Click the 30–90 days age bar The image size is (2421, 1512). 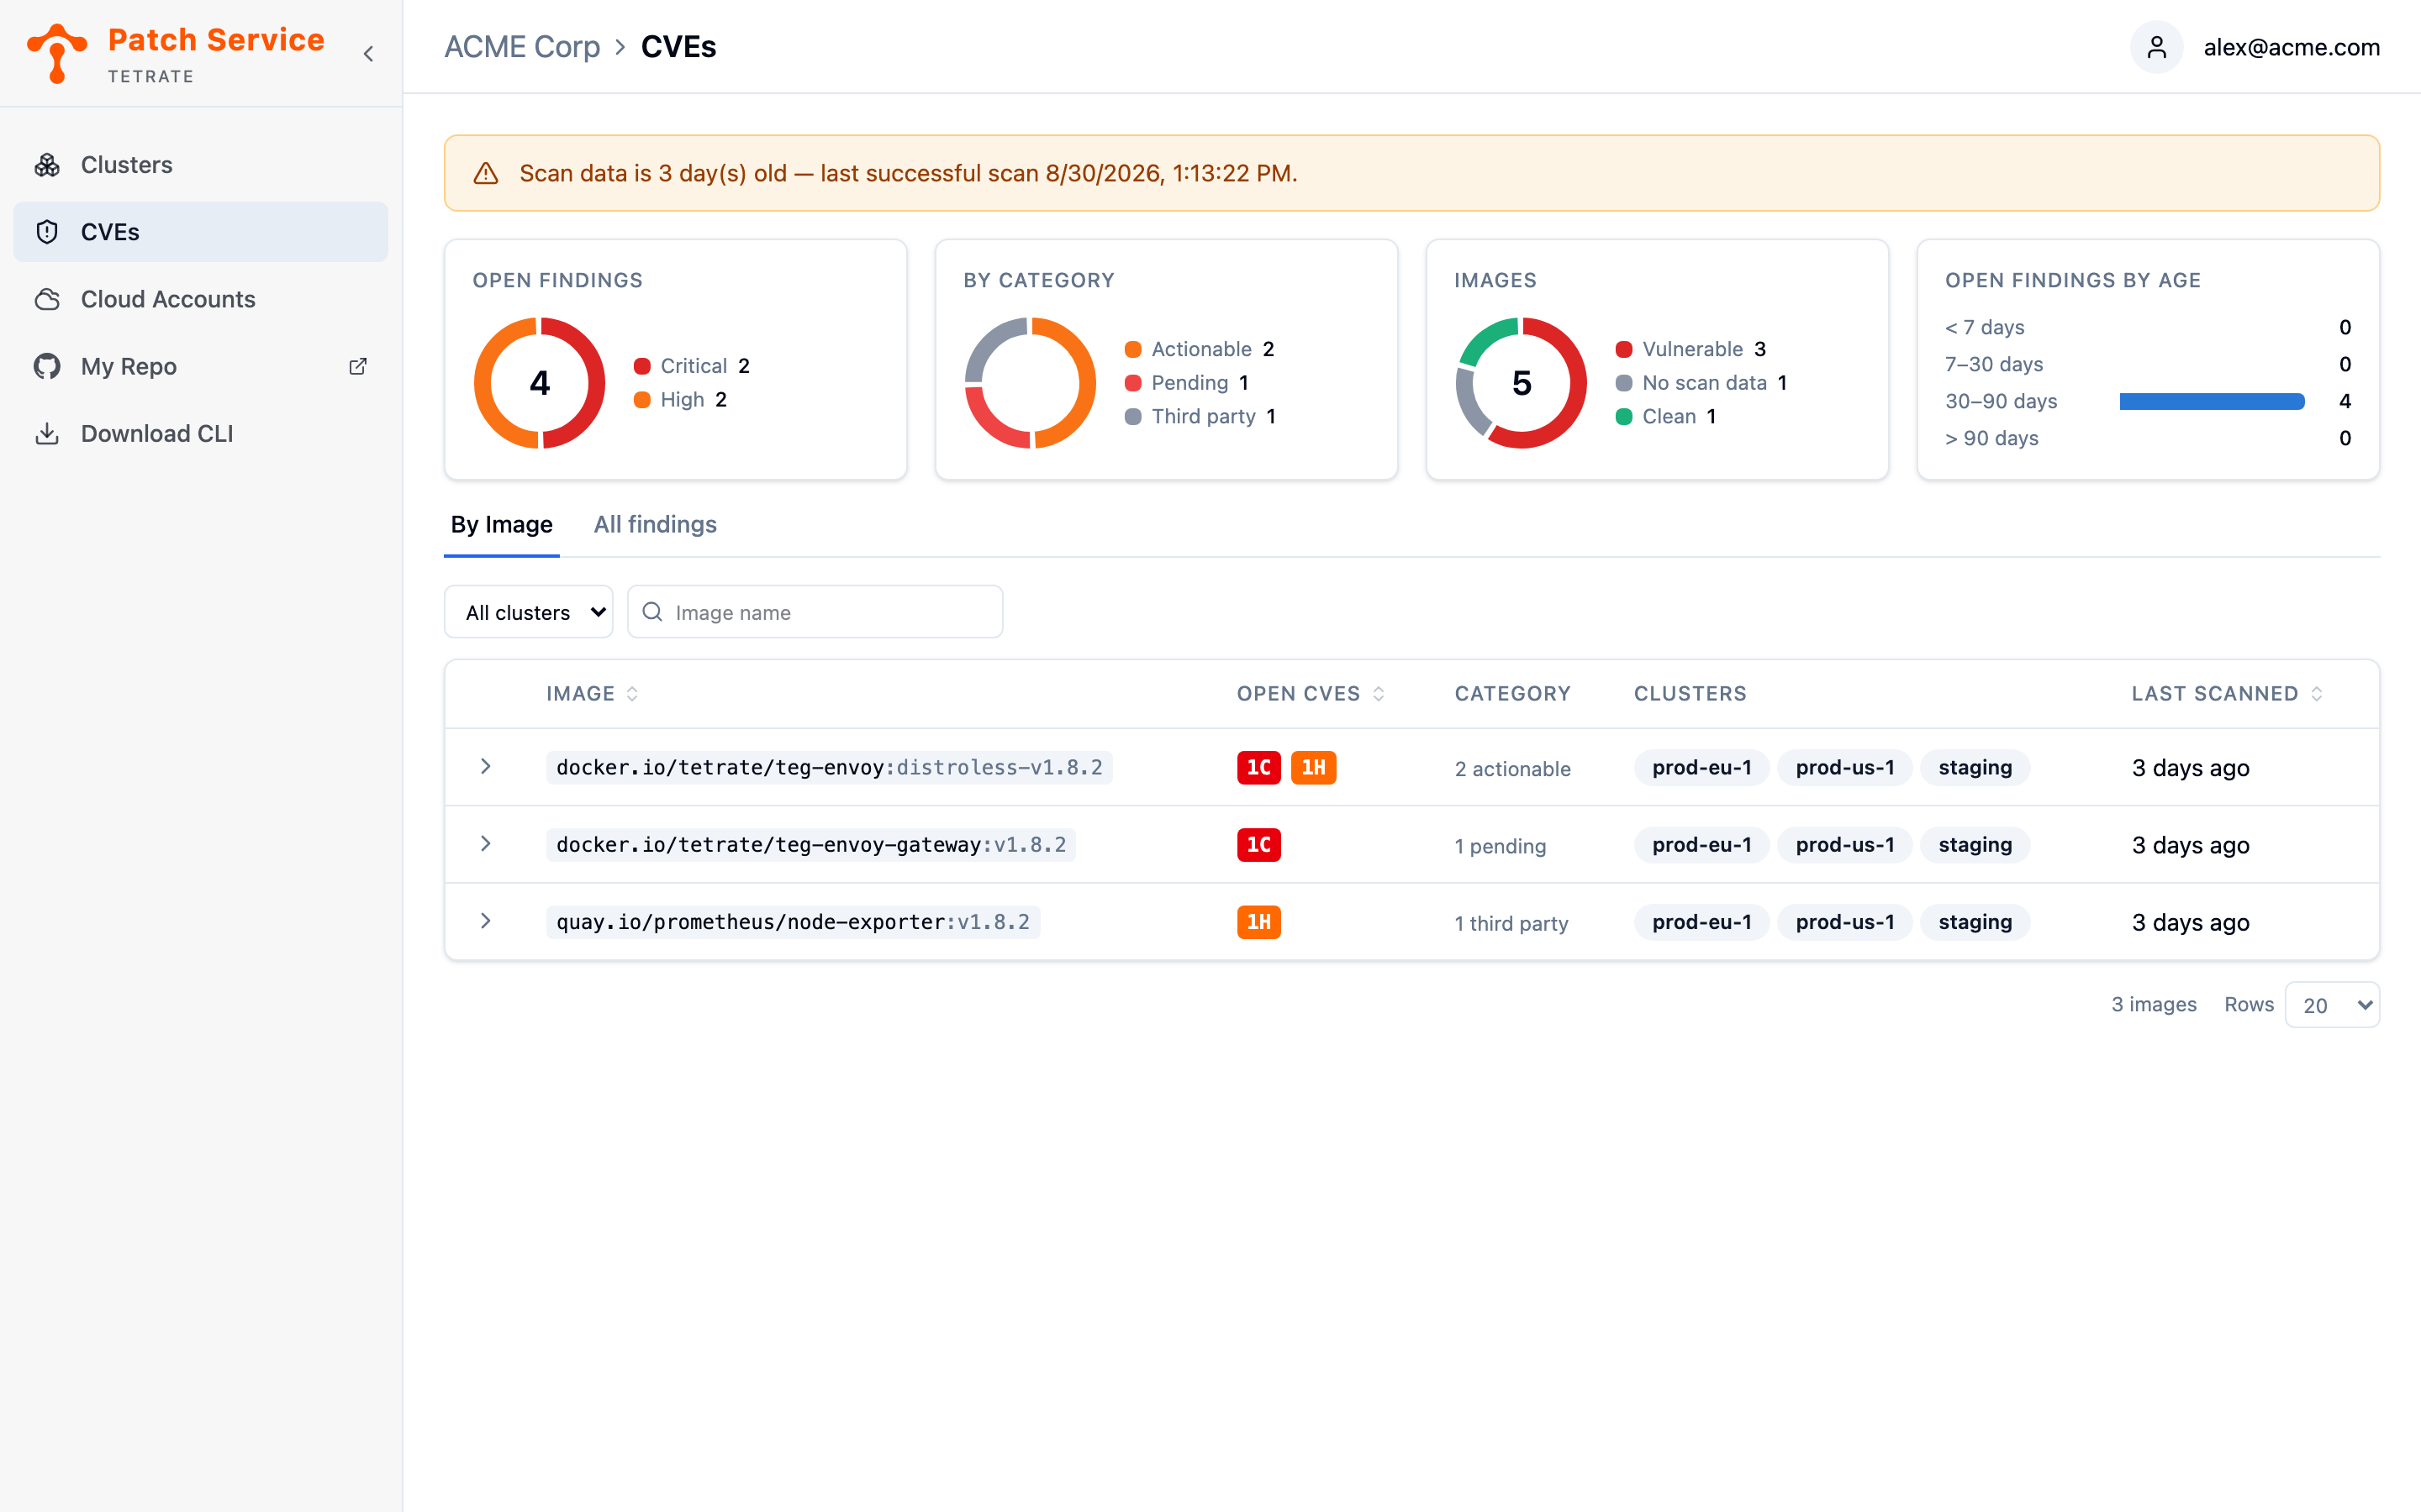(2212, 401)
